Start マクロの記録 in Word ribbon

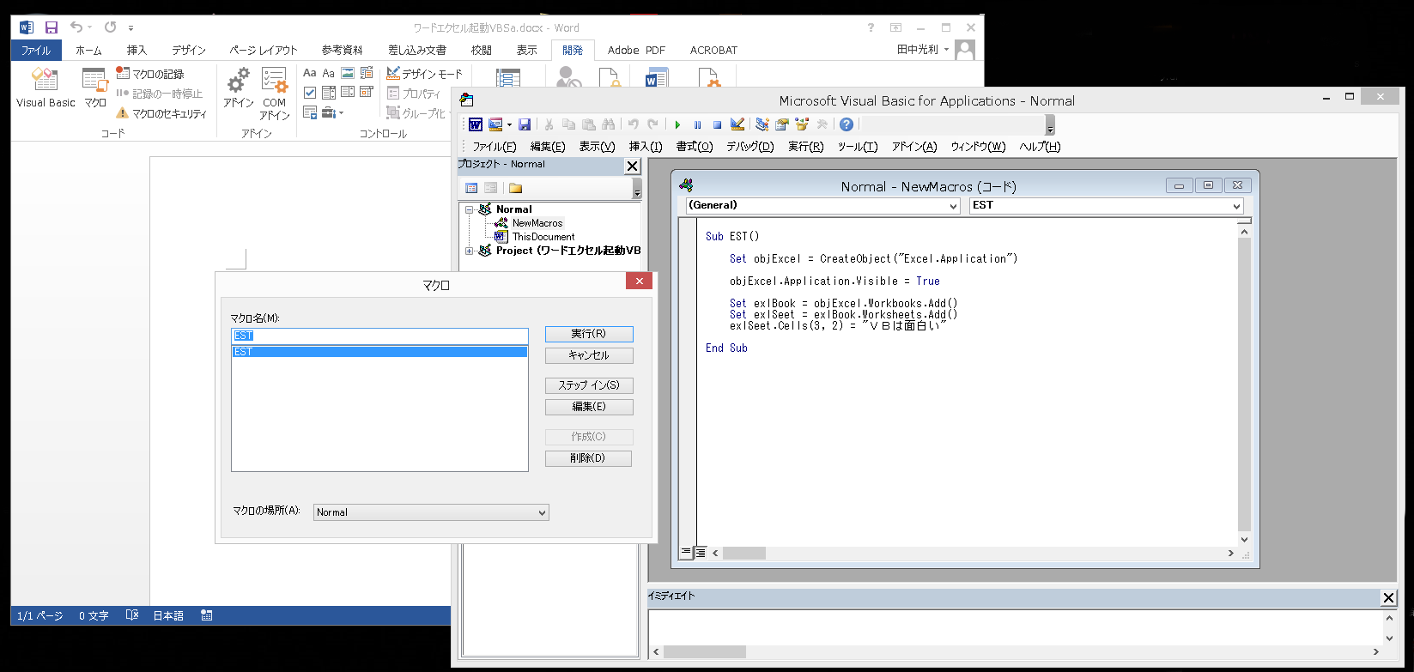pos(150,74)
